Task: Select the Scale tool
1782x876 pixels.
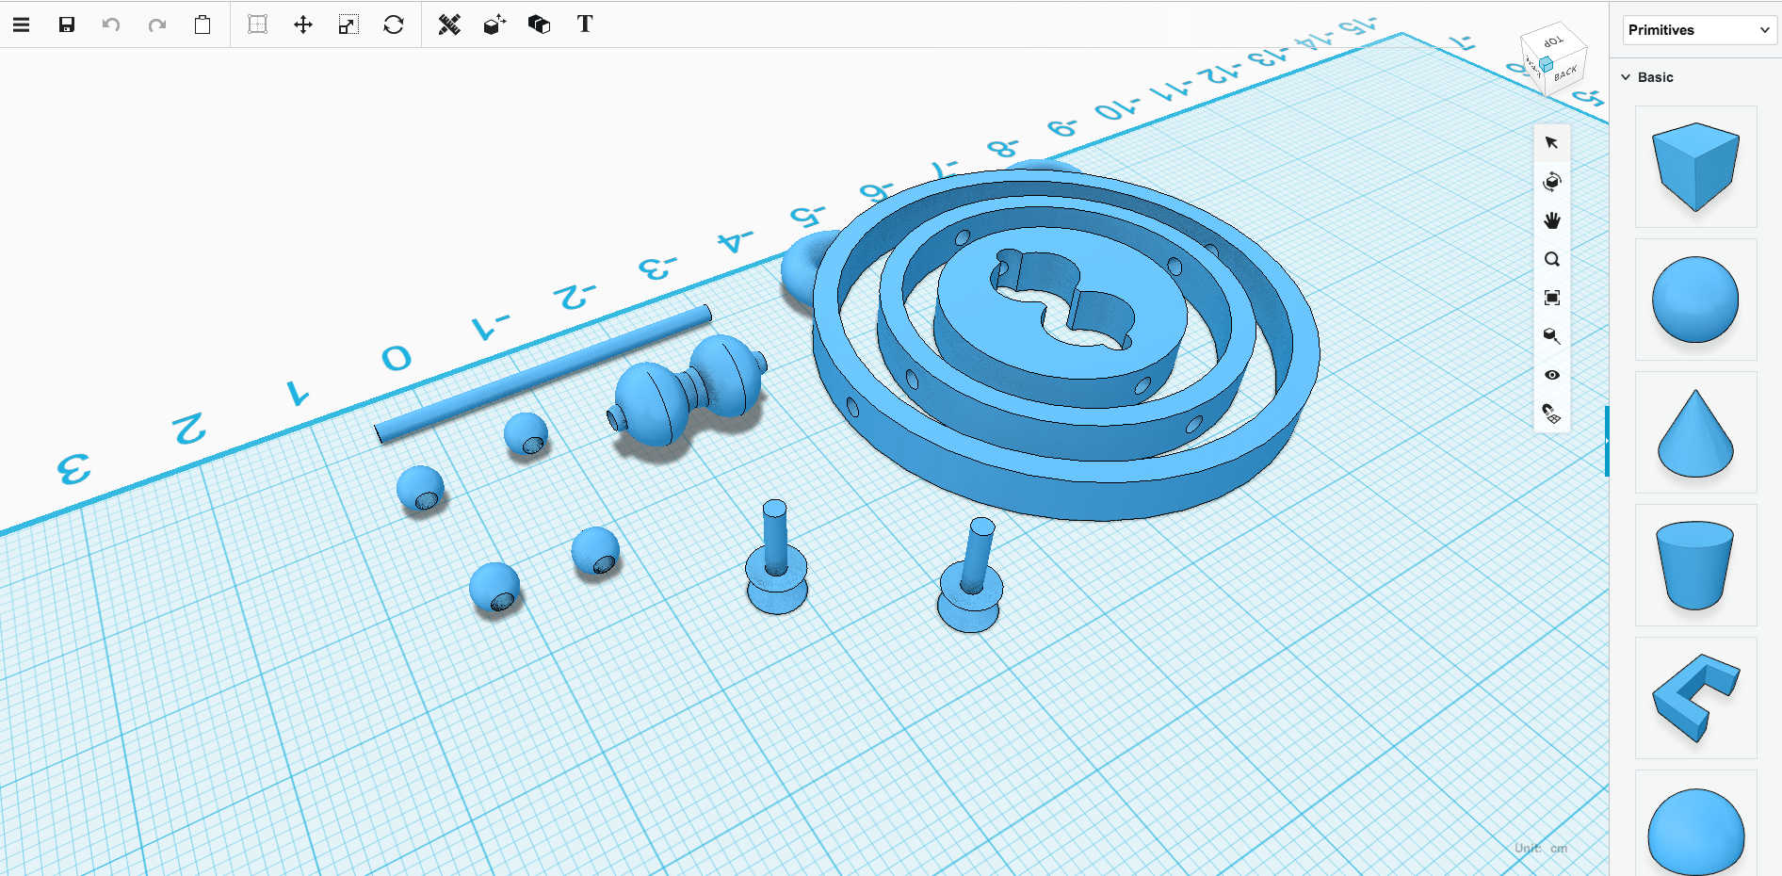Action: pyautogui.click(x=348, y=24)
